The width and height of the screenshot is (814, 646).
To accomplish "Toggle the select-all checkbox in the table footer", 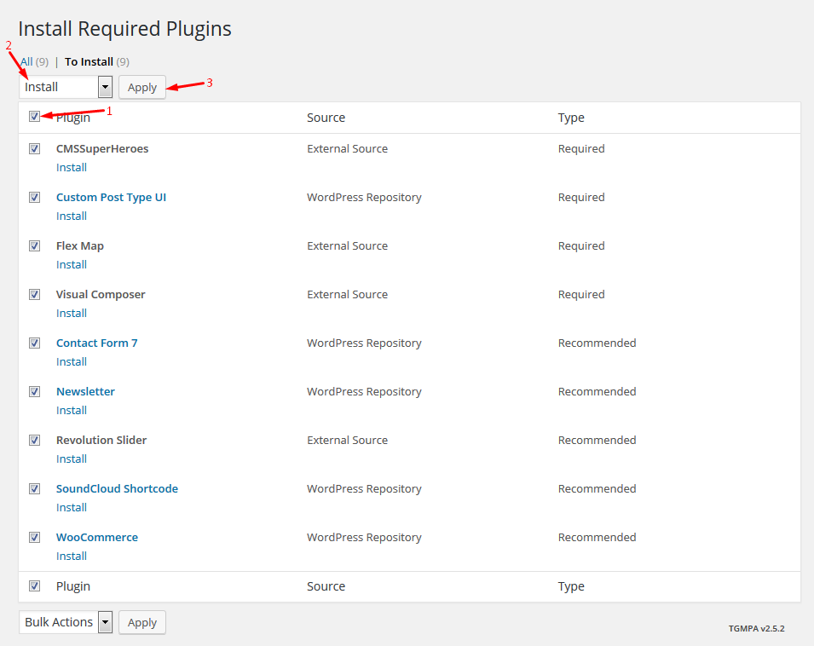I will pyautogui.click(x=34, y=585).
